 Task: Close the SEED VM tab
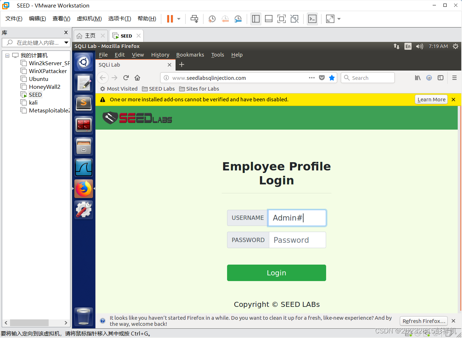138,36
